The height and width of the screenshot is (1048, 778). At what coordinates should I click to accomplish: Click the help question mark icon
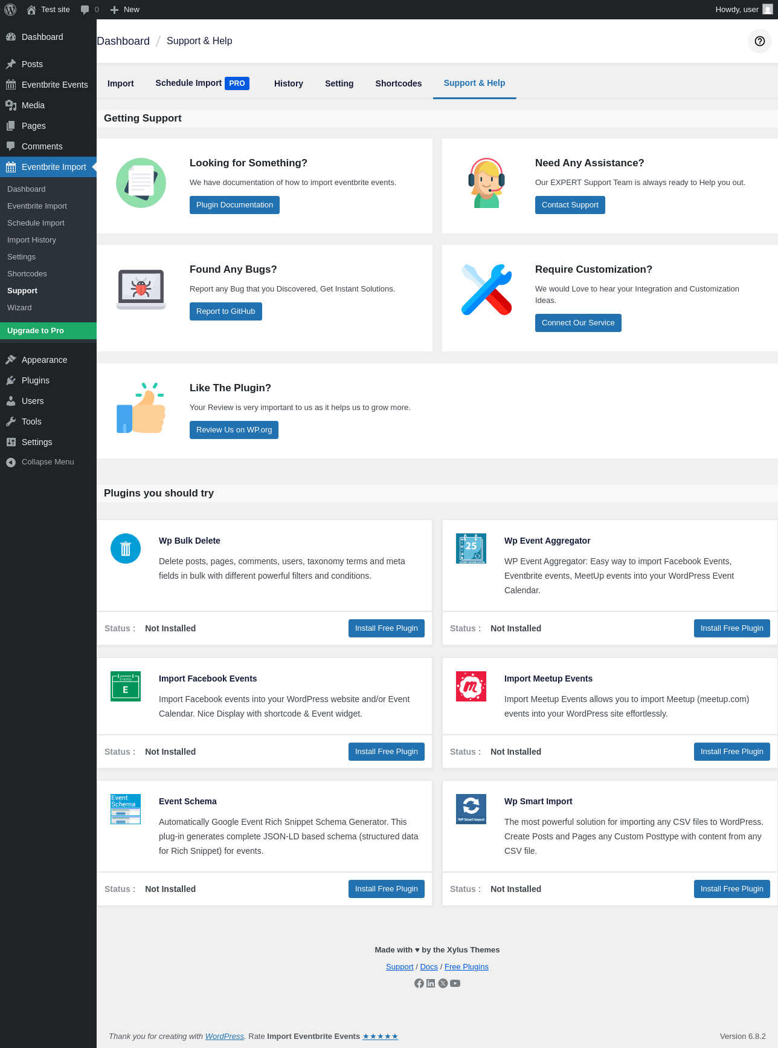tap(760, 41)
